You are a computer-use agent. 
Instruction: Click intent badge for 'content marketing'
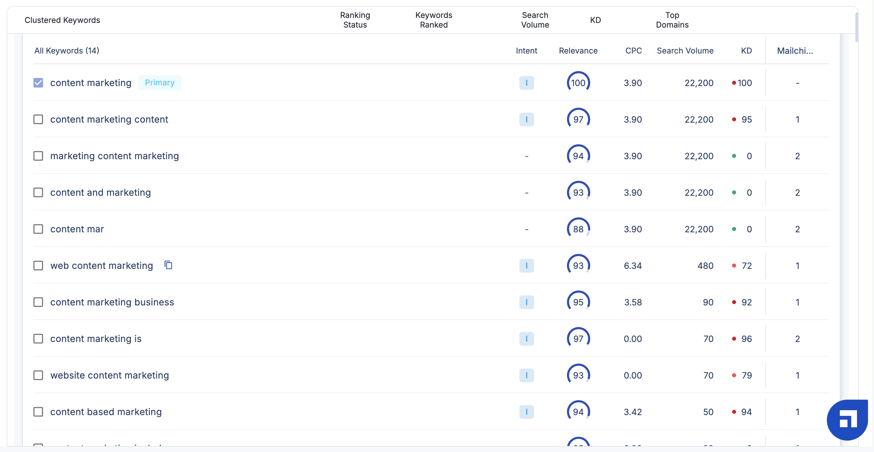[x=527, y=83]
